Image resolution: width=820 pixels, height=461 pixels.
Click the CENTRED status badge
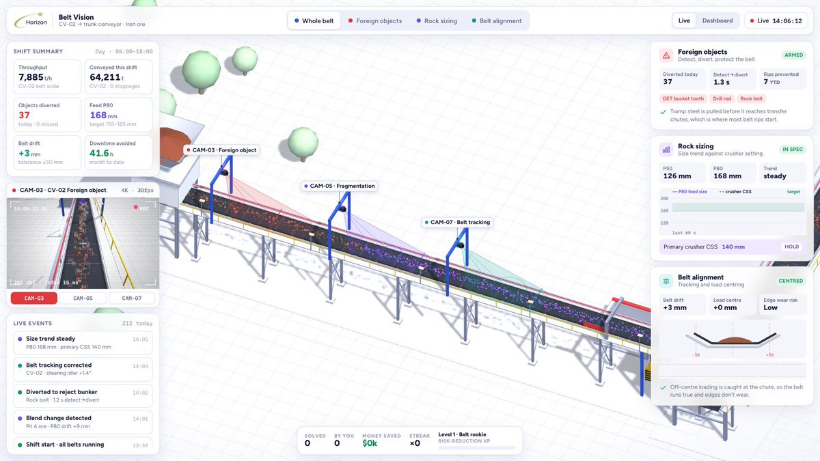pos(791,281)
